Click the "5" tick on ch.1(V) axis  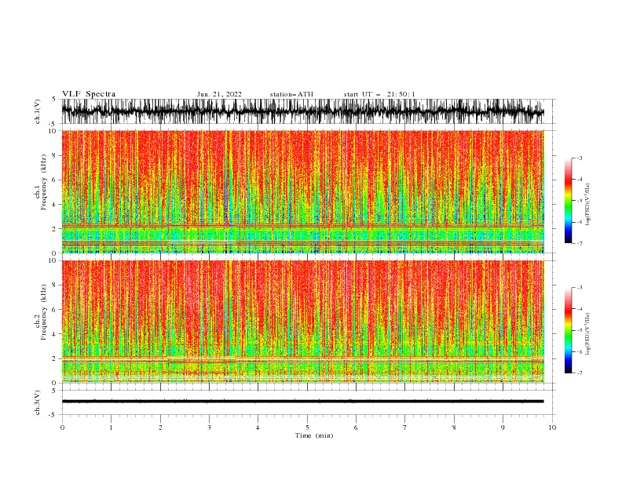point(54,100)
